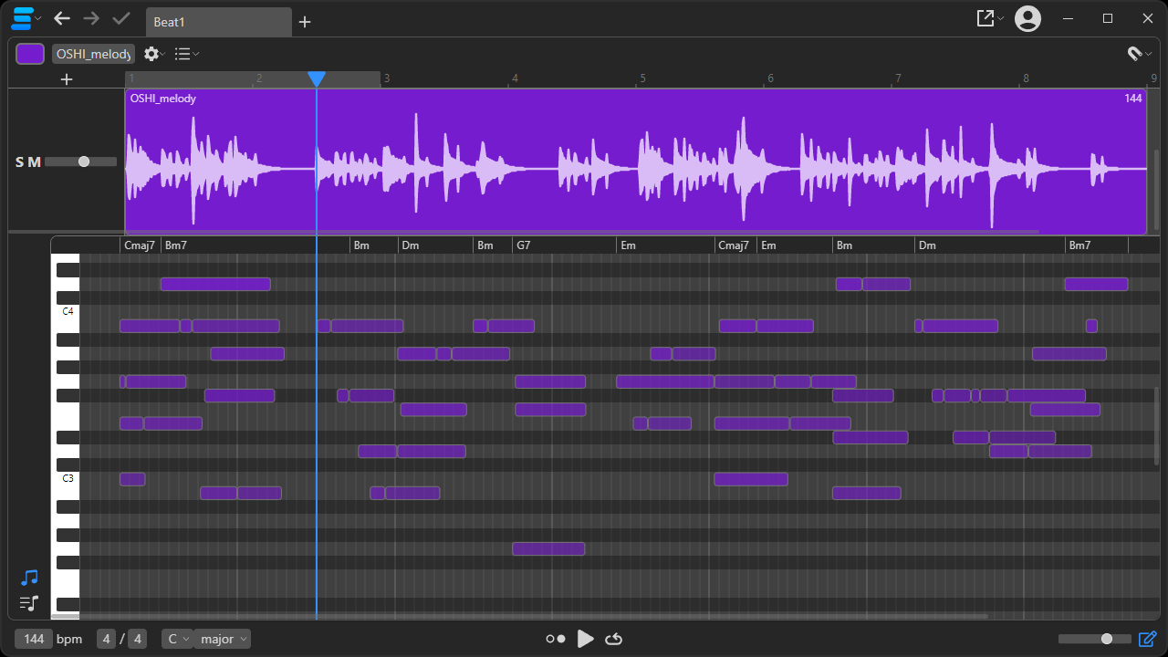Screen dimensions: 1168x657
Task: Open the OSHI_melody track settings gear
Action: tap(149, 54)
